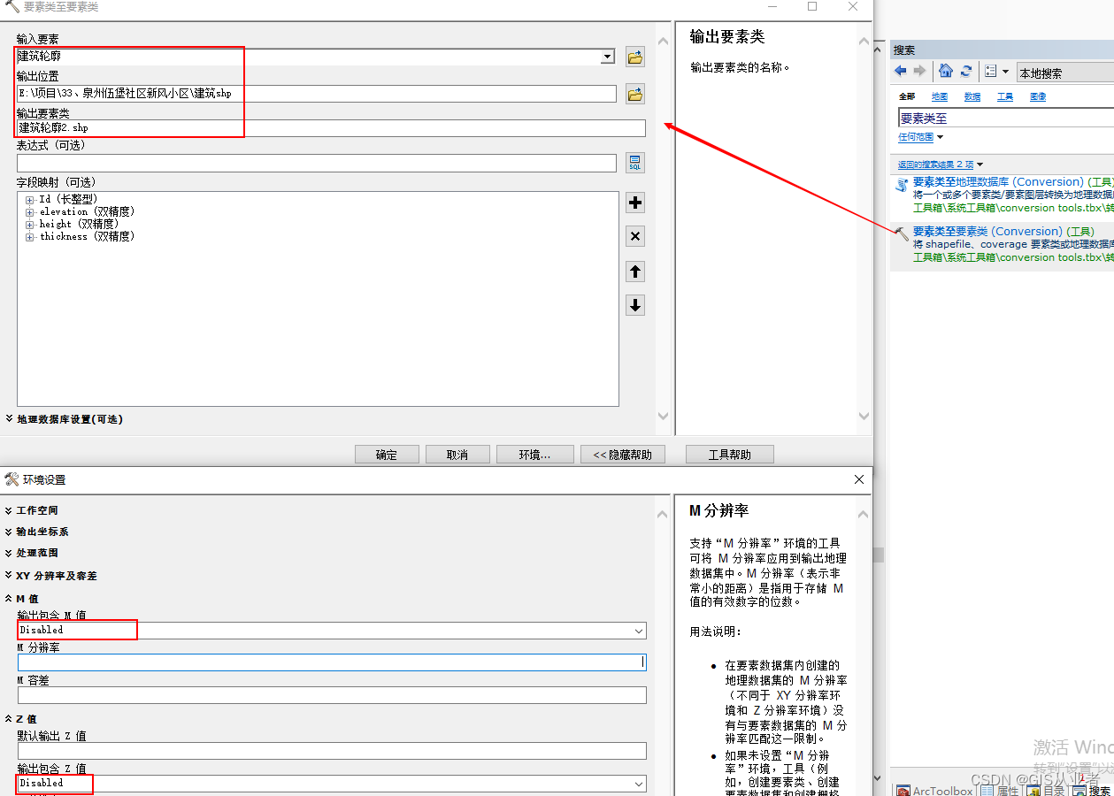Expand the height (双精度) field node
Image resolution: width=1114 pixels, height=796 pixels.
(x=30, y=225)
